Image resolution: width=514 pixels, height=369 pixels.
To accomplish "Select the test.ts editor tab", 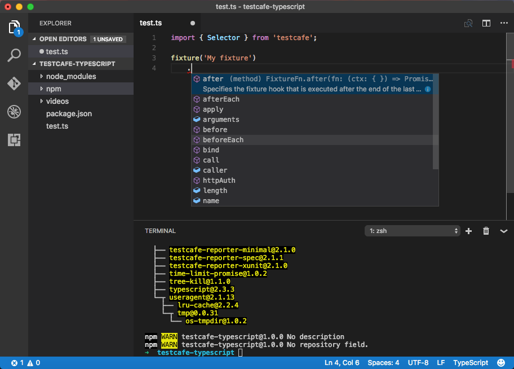I will [x=151, y=23].
